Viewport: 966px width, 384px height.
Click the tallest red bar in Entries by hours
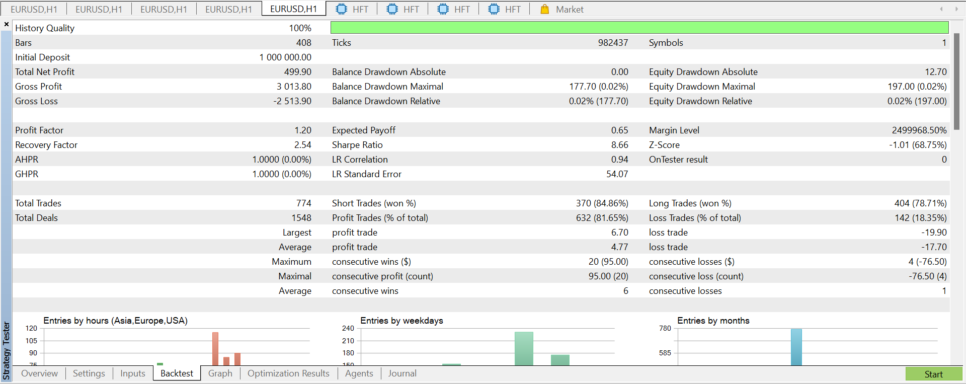tap(215, 349)
